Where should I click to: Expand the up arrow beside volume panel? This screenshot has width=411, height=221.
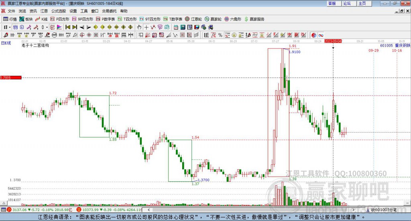pyautogui.click(x=4, y=203)
